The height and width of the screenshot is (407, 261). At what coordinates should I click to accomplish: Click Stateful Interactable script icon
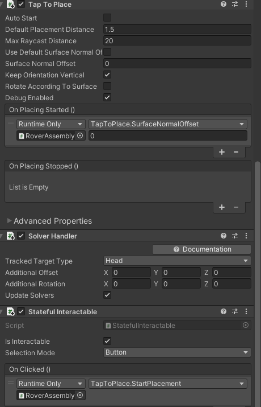pyautogui.click(x=10, y=312)
